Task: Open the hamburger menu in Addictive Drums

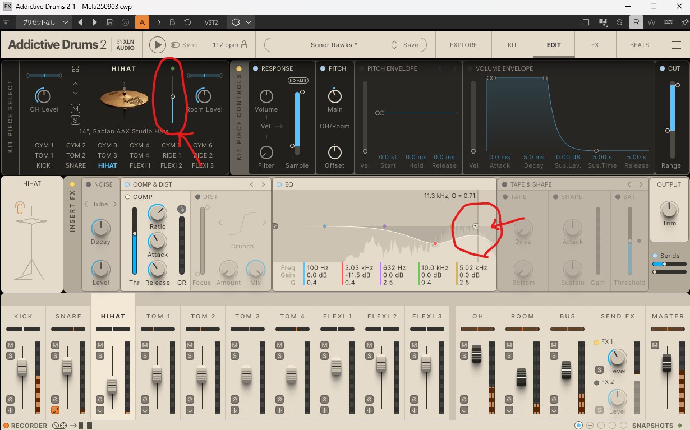Action: coord(676,45)
